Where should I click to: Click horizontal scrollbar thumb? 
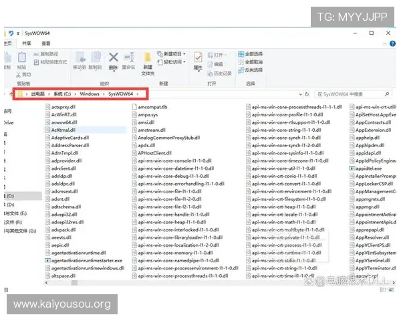(x=74, y=283)
